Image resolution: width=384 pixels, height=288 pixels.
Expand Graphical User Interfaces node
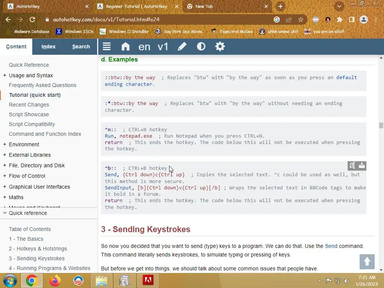(x=4, y=187)
